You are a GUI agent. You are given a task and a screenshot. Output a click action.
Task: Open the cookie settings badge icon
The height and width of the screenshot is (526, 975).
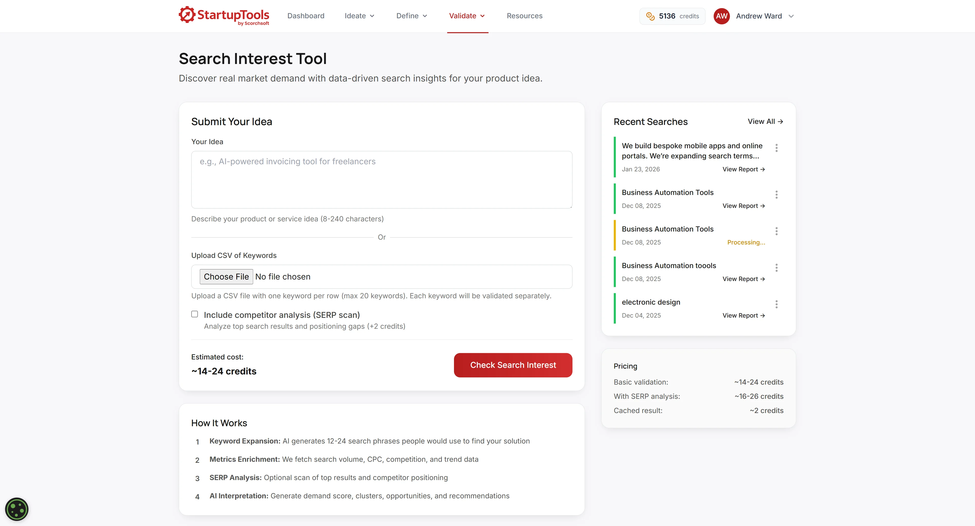pos(17,509)
